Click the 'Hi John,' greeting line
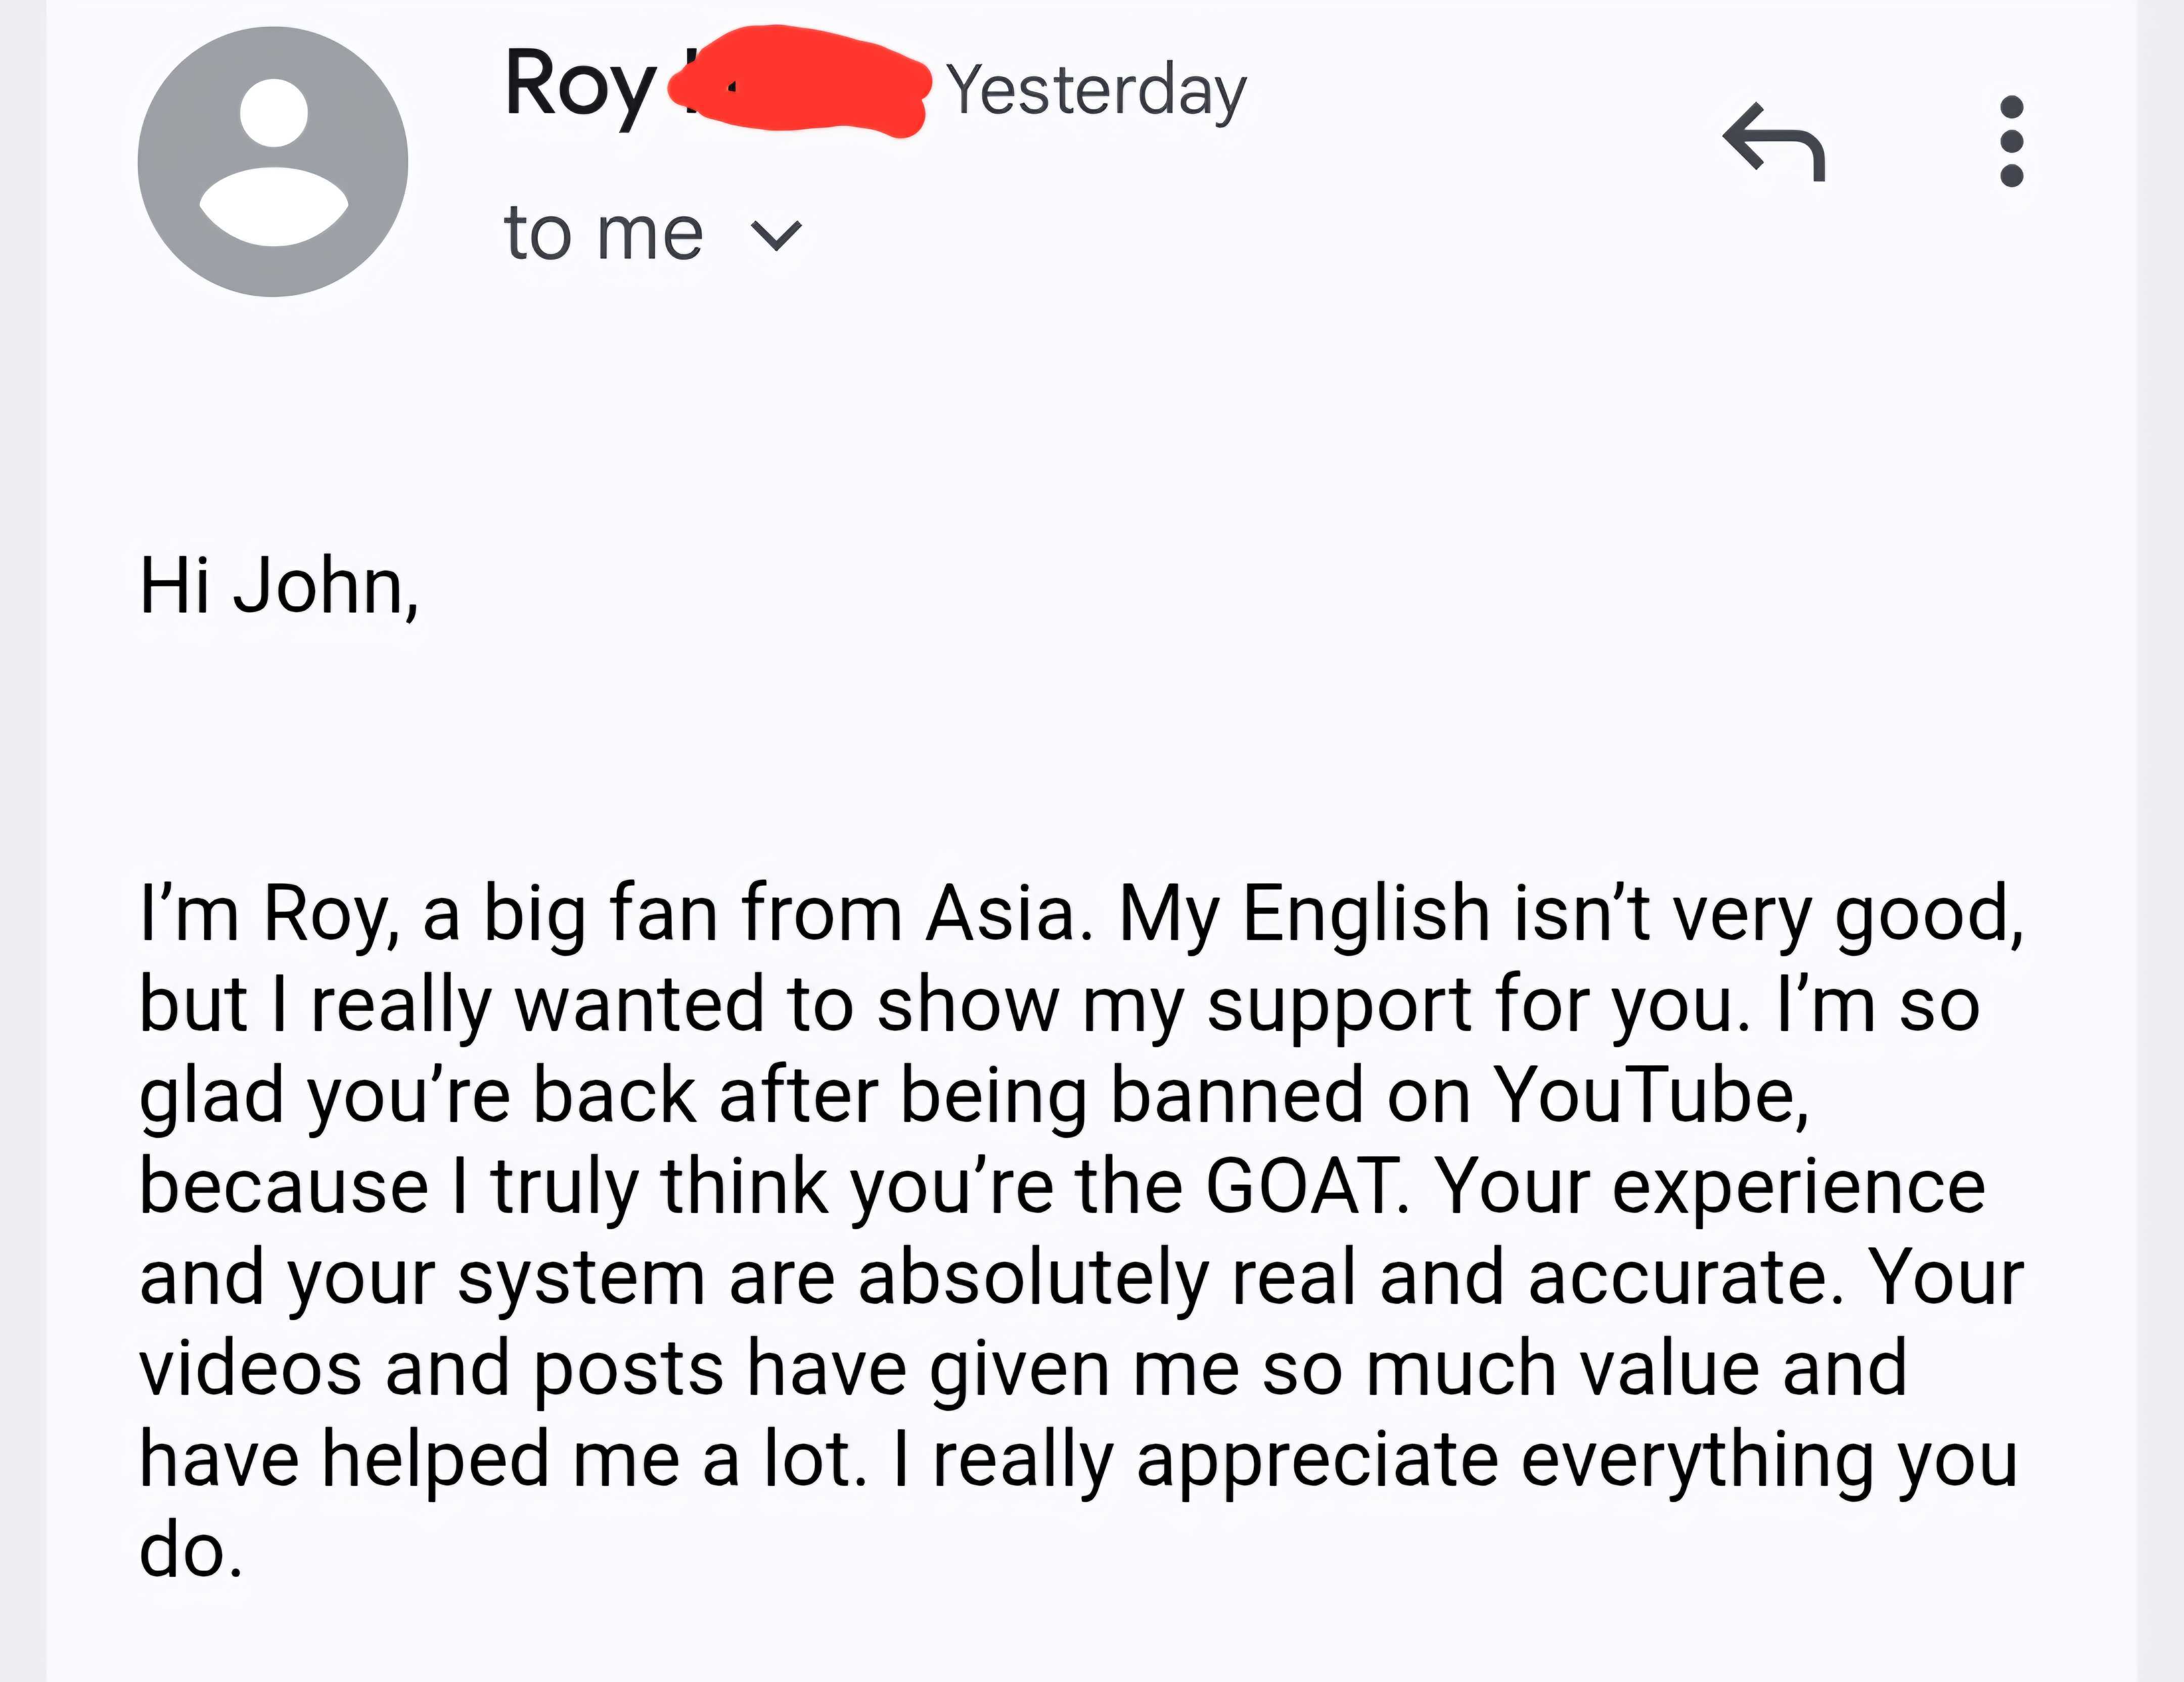The width and height of the screenshot is (2184, 1682). (279, 587)
